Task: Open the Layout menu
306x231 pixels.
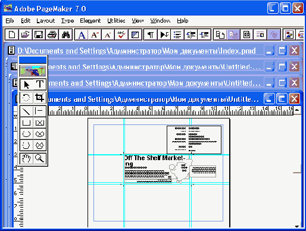Action: pos(46,21)
